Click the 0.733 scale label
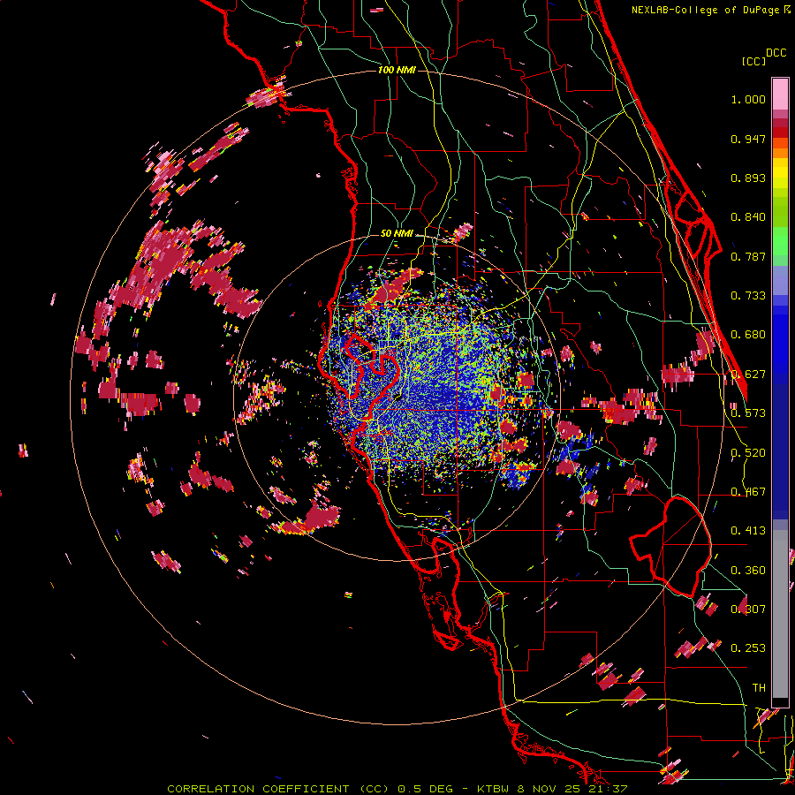Viewport: 795px width, 795px height. 748,296
